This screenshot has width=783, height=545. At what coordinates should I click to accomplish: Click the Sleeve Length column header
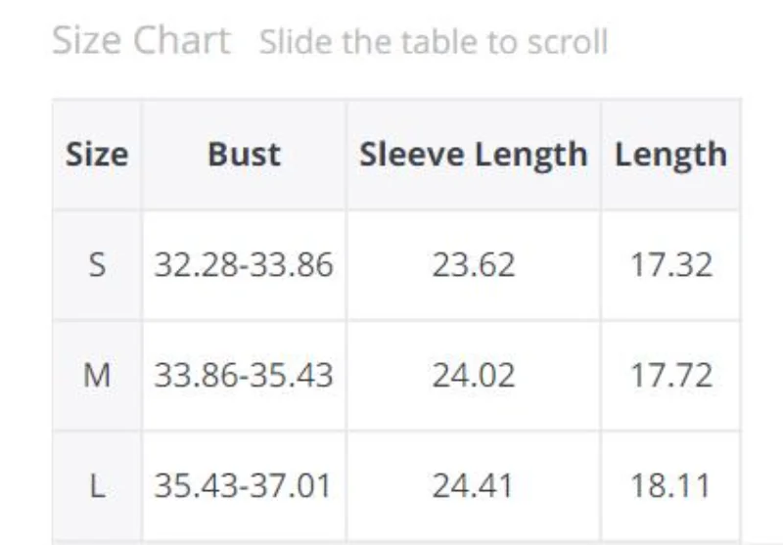click(473, 155)
